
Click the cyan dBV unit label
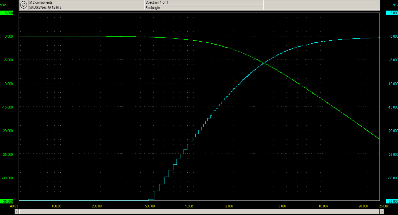click(x=395, y=5)
